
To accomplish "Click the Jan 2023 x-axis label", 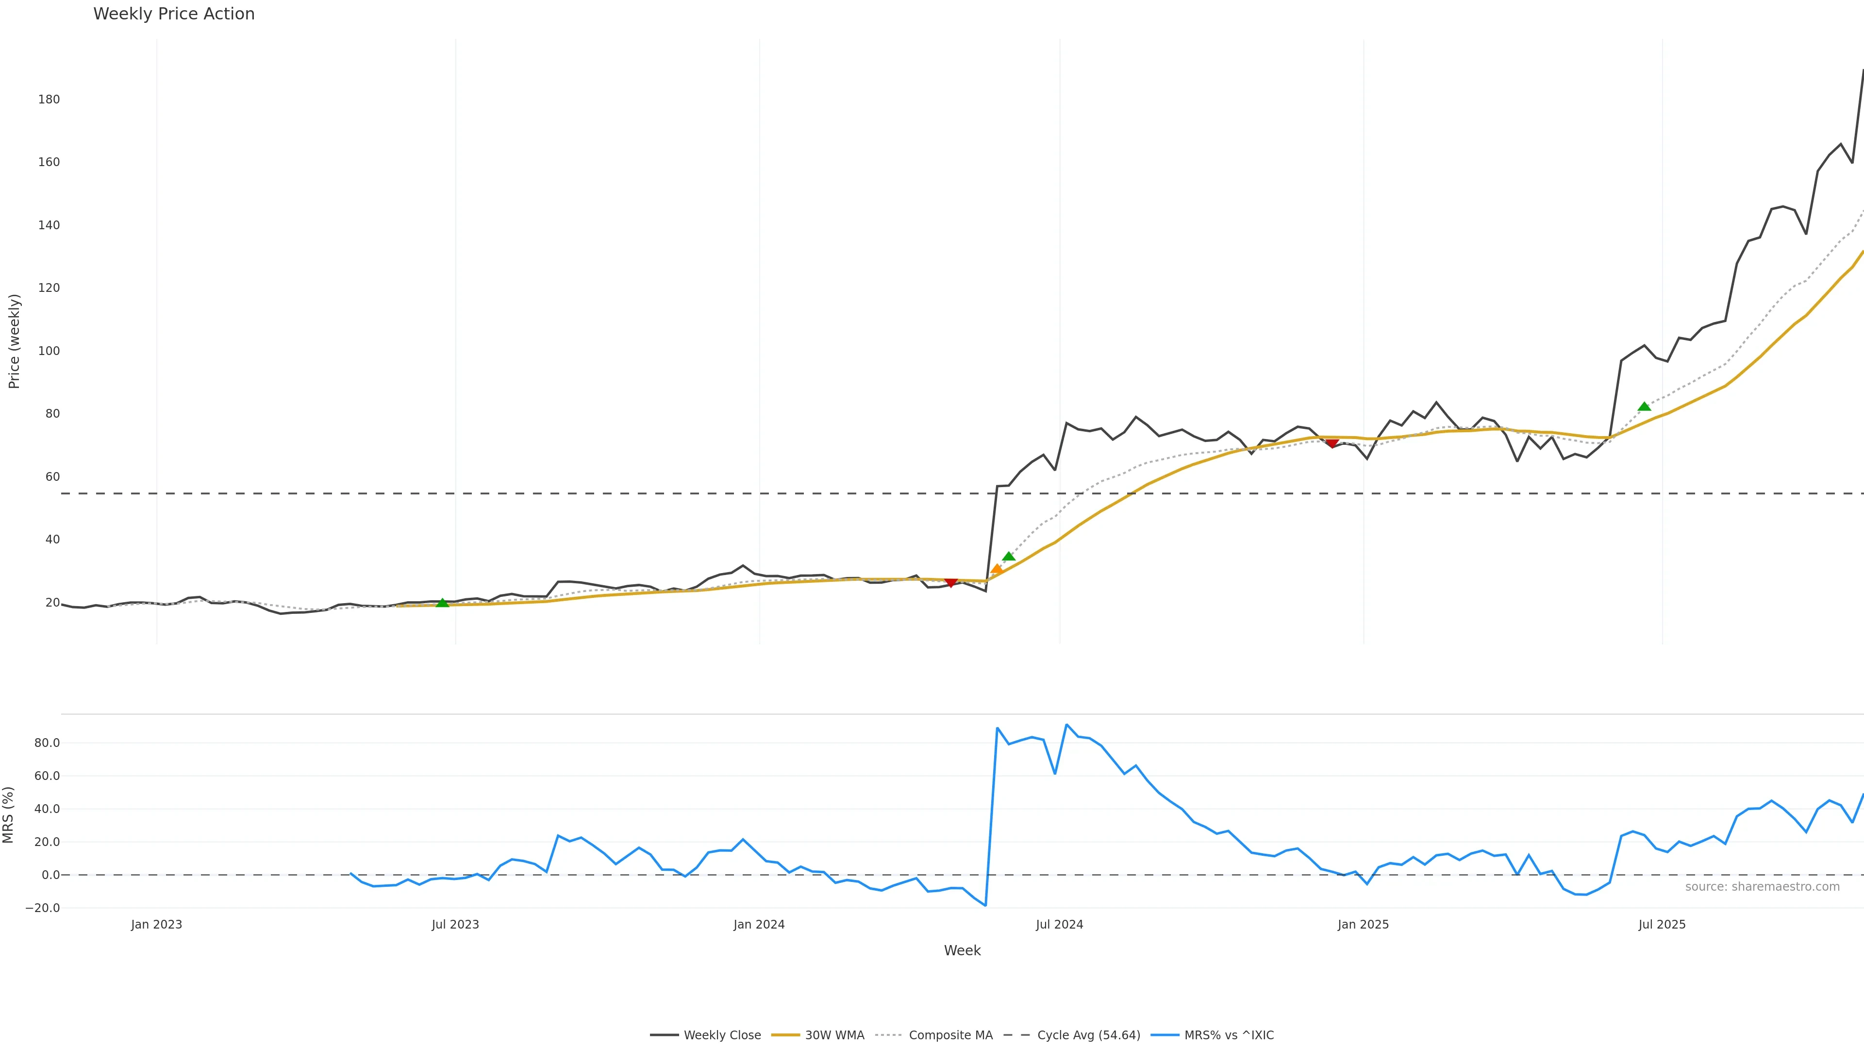I will click(x=156, y=925).
